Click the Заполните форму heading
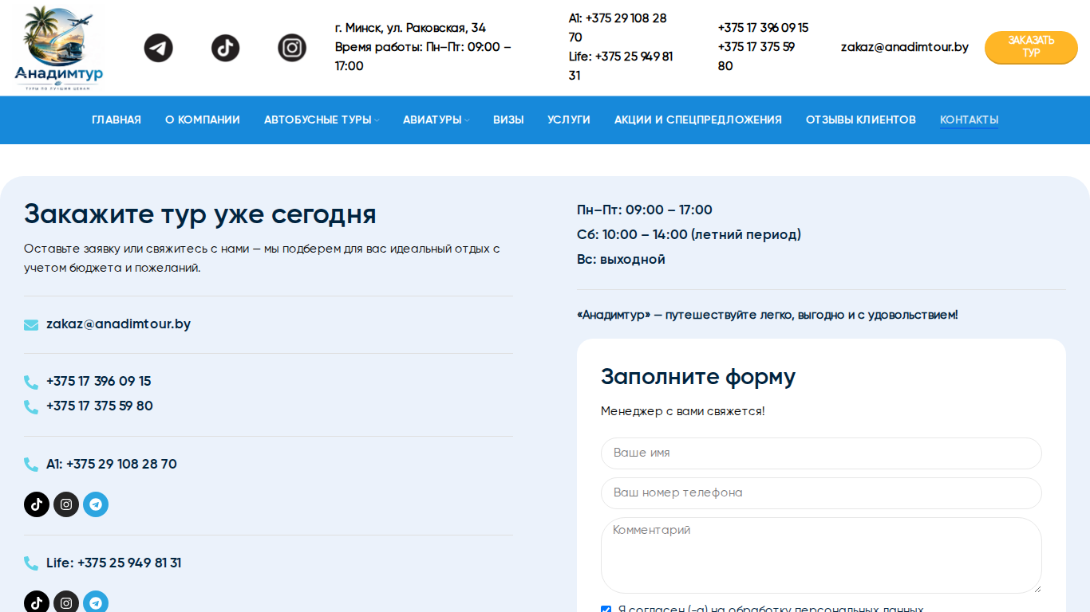The width and height of the screenshot is (1090, 612). 698,377
